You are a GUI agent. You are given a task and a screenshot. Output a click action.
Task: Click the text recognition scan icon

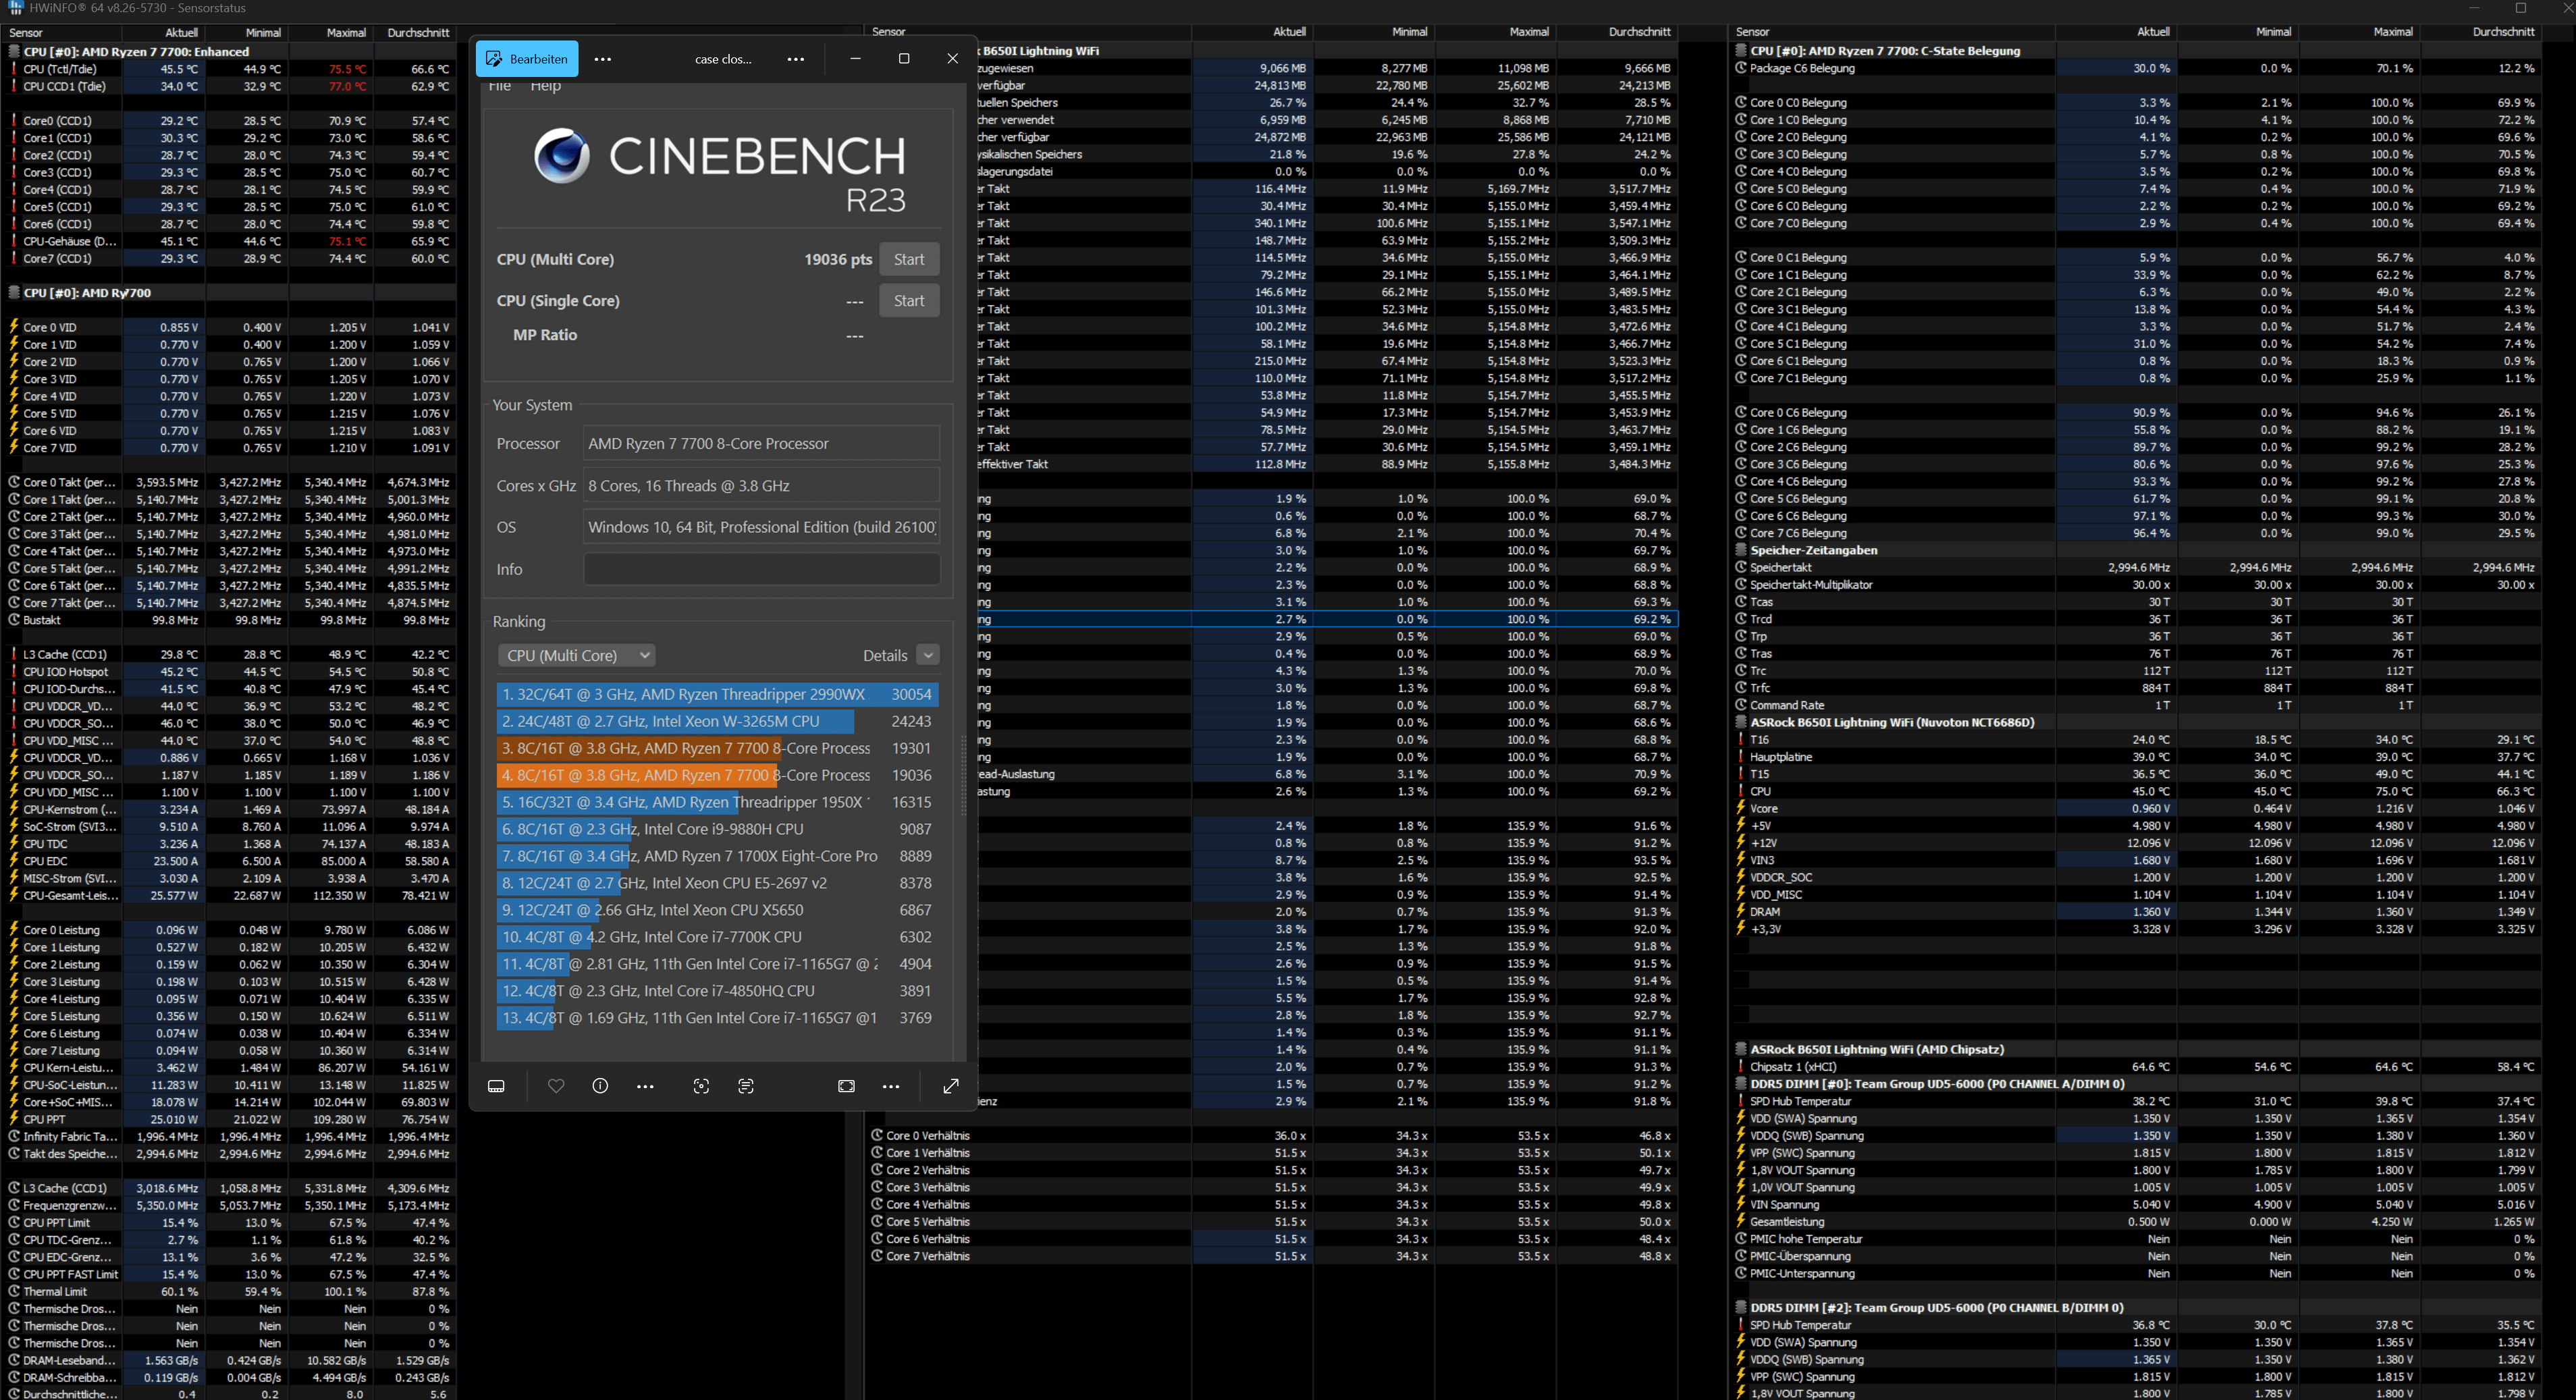(x=746, y=1086)
